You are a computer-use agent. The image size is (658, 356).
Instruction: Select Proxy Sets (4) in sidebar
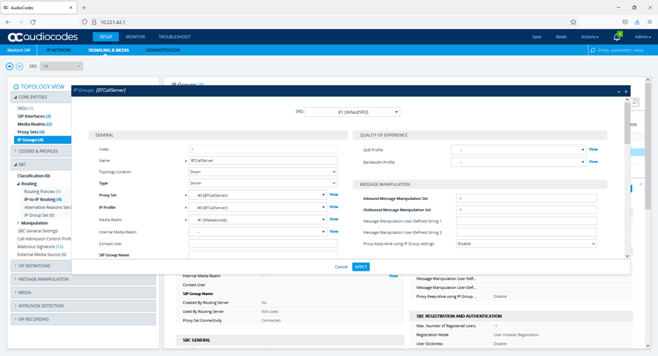pyautogui.click(x=31, y=131)
